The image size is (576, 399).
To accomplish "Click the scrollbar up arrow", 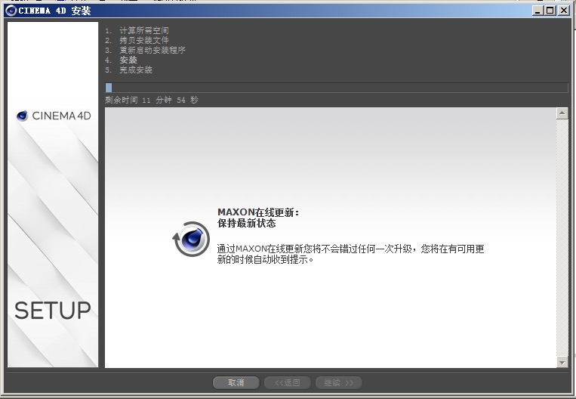I will pyautogui.click(x=562, y=113).
